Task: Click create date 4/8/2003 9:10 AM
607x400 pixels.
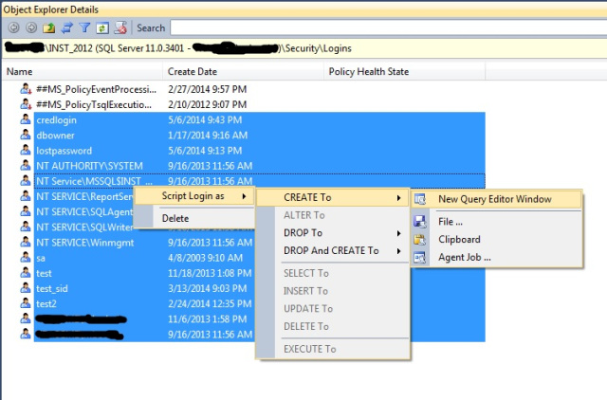Action: [205, 258]
